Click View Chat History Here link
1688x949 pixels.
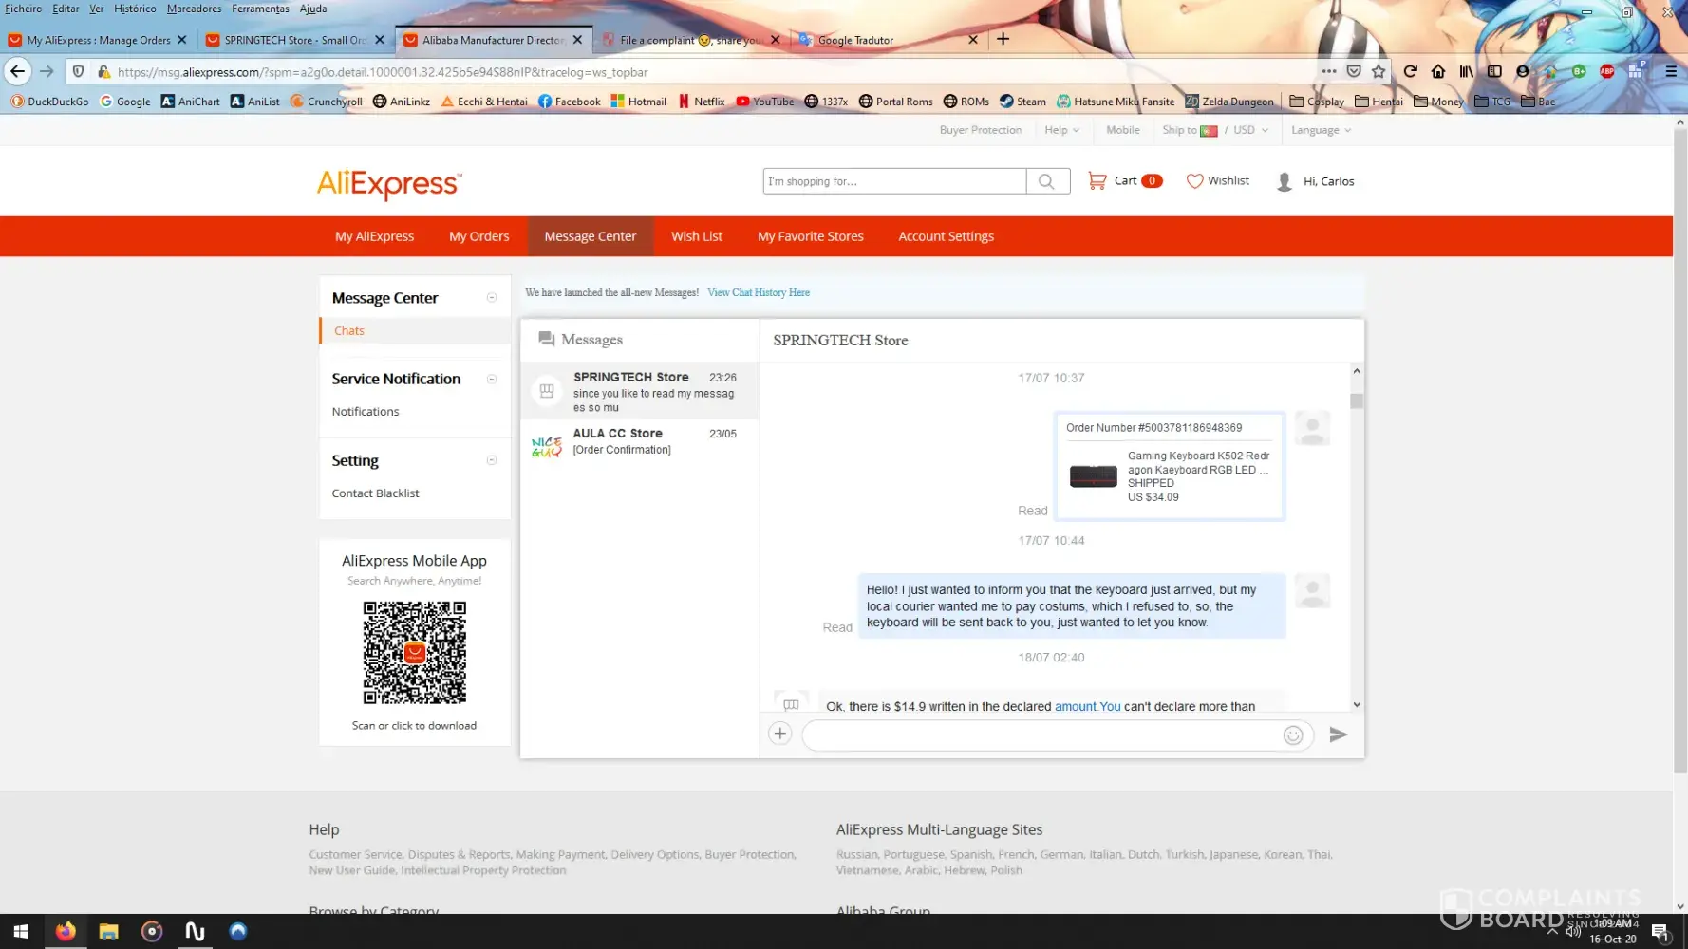pos(758,292)
